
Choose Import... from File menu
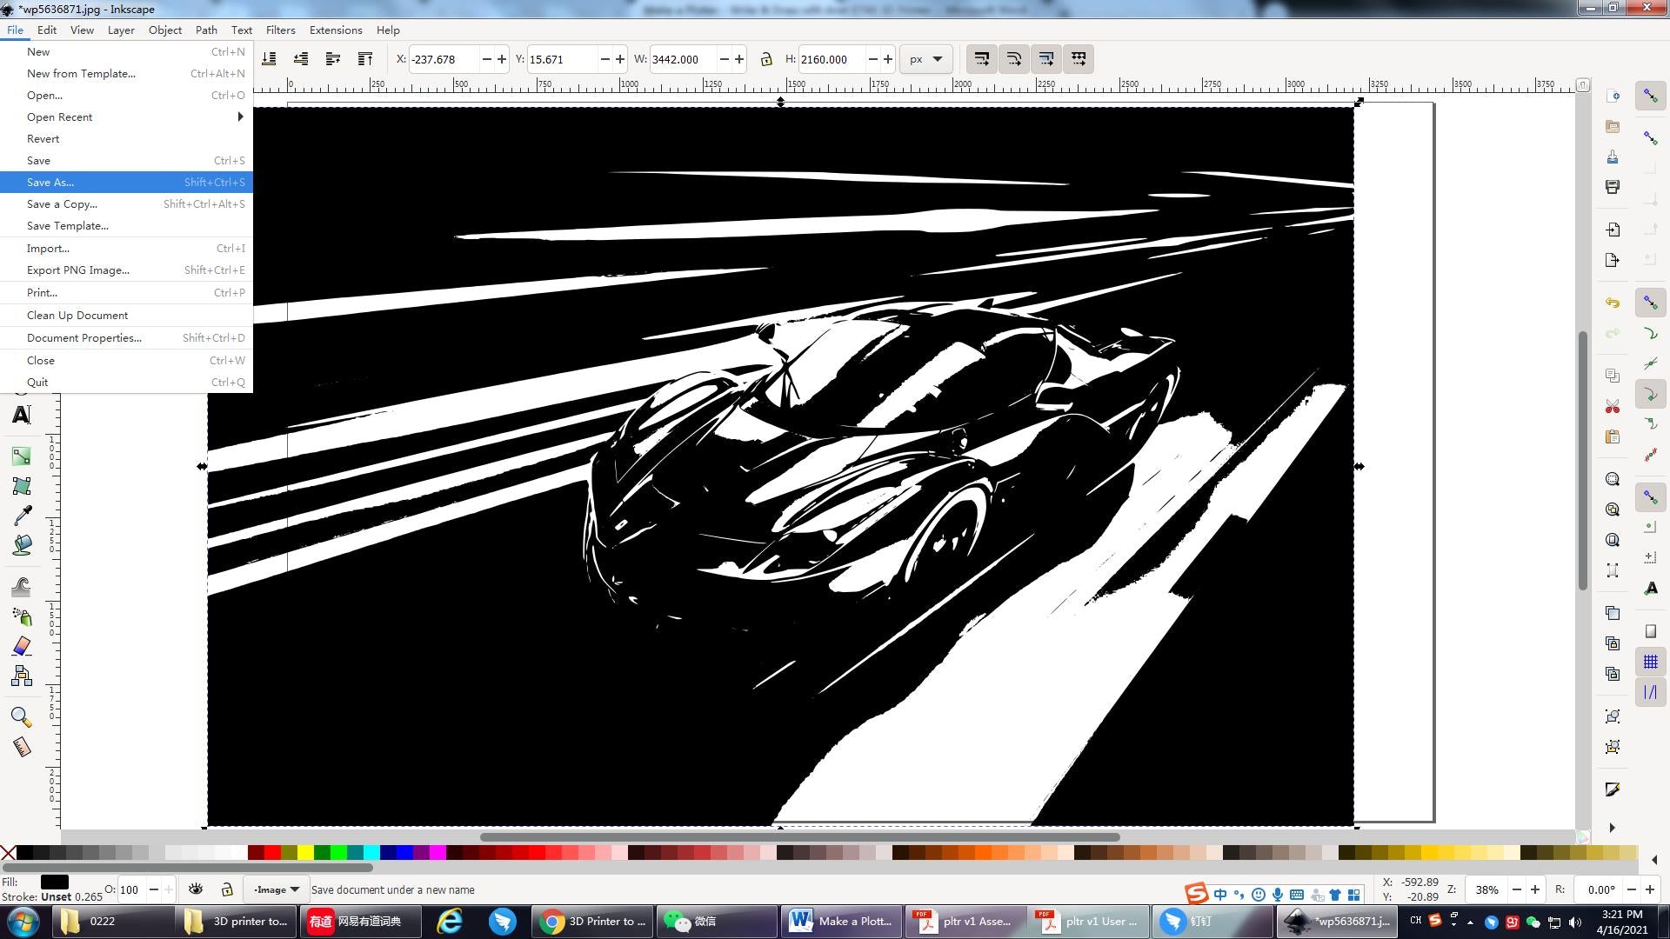[126, 248]
